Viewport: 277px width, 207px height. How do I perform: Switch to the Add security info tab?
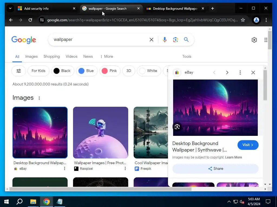click(47, 8)
